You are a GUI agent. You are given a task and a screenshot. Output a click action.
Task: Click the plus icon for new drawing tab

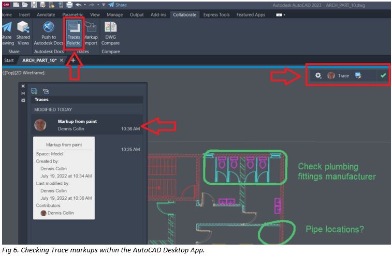point(73,60)
